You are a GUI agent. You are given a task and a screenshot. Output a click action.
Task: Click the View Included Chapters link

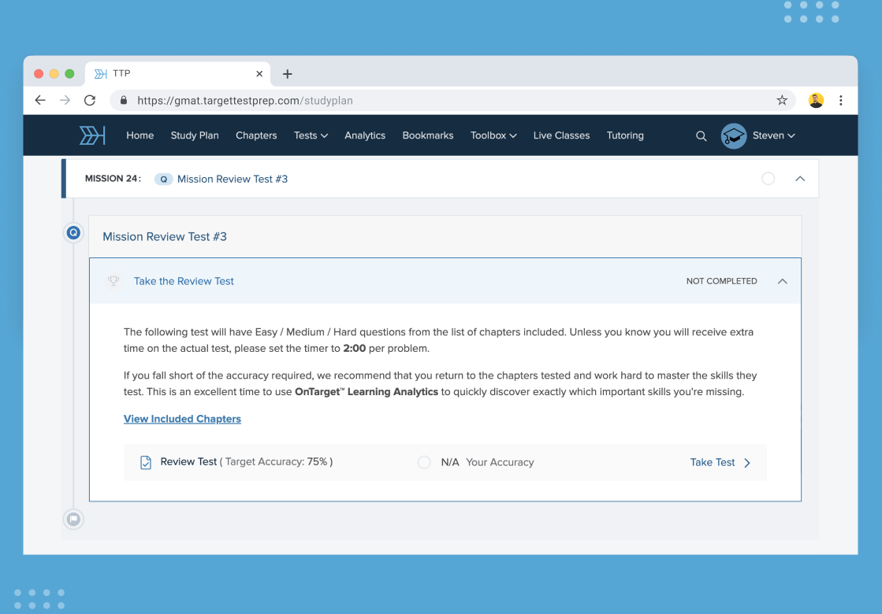(x=182, y=419)
